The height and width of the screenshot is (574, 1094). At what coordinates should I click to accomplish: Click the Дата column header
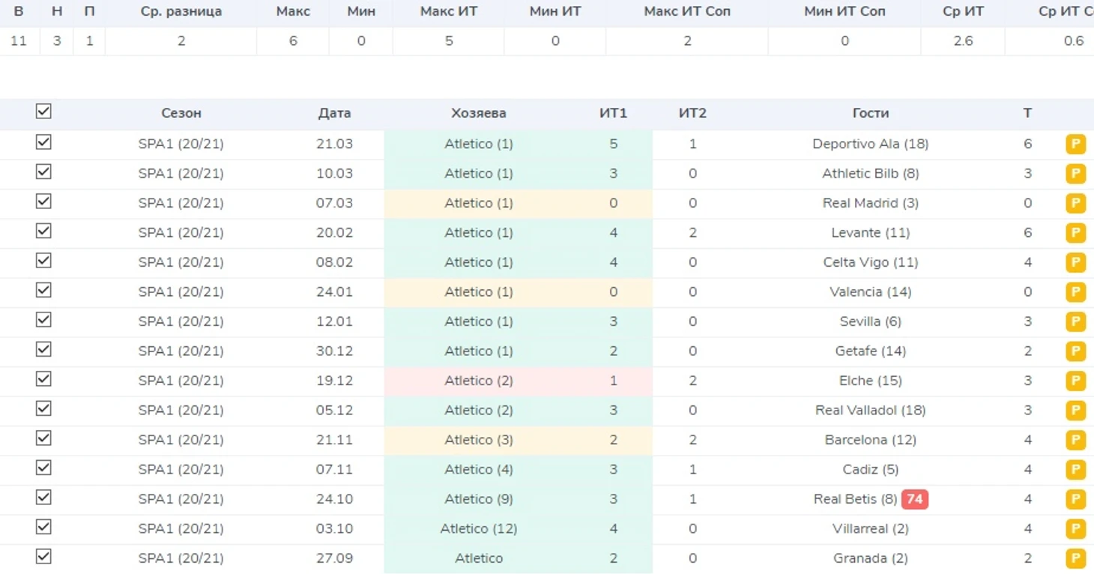(334, 113)
